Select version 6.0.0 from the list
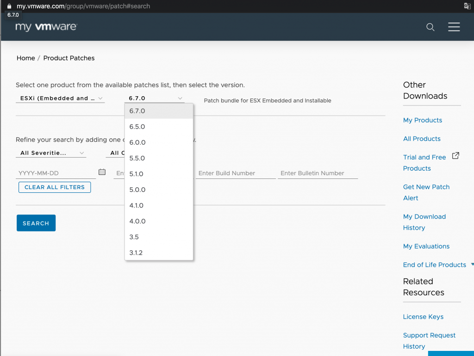This screenshot has width=474, height=356. [159, 142]
